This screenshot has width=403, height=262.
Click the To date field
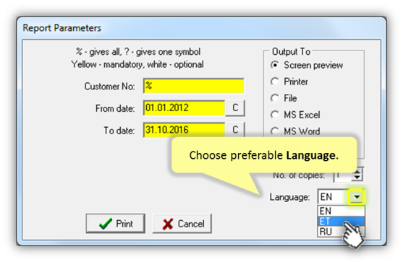click(184, 130)
